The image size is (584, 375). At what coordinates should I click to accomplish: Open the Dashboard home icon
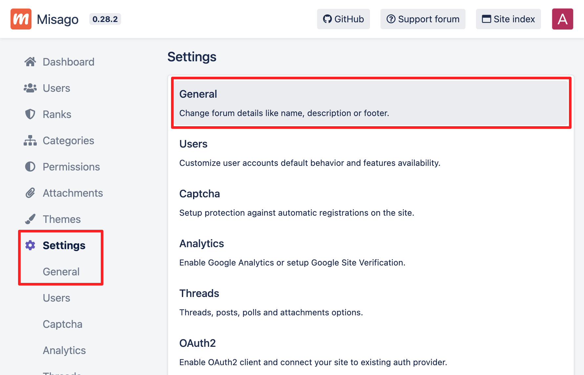coord(30,62)
